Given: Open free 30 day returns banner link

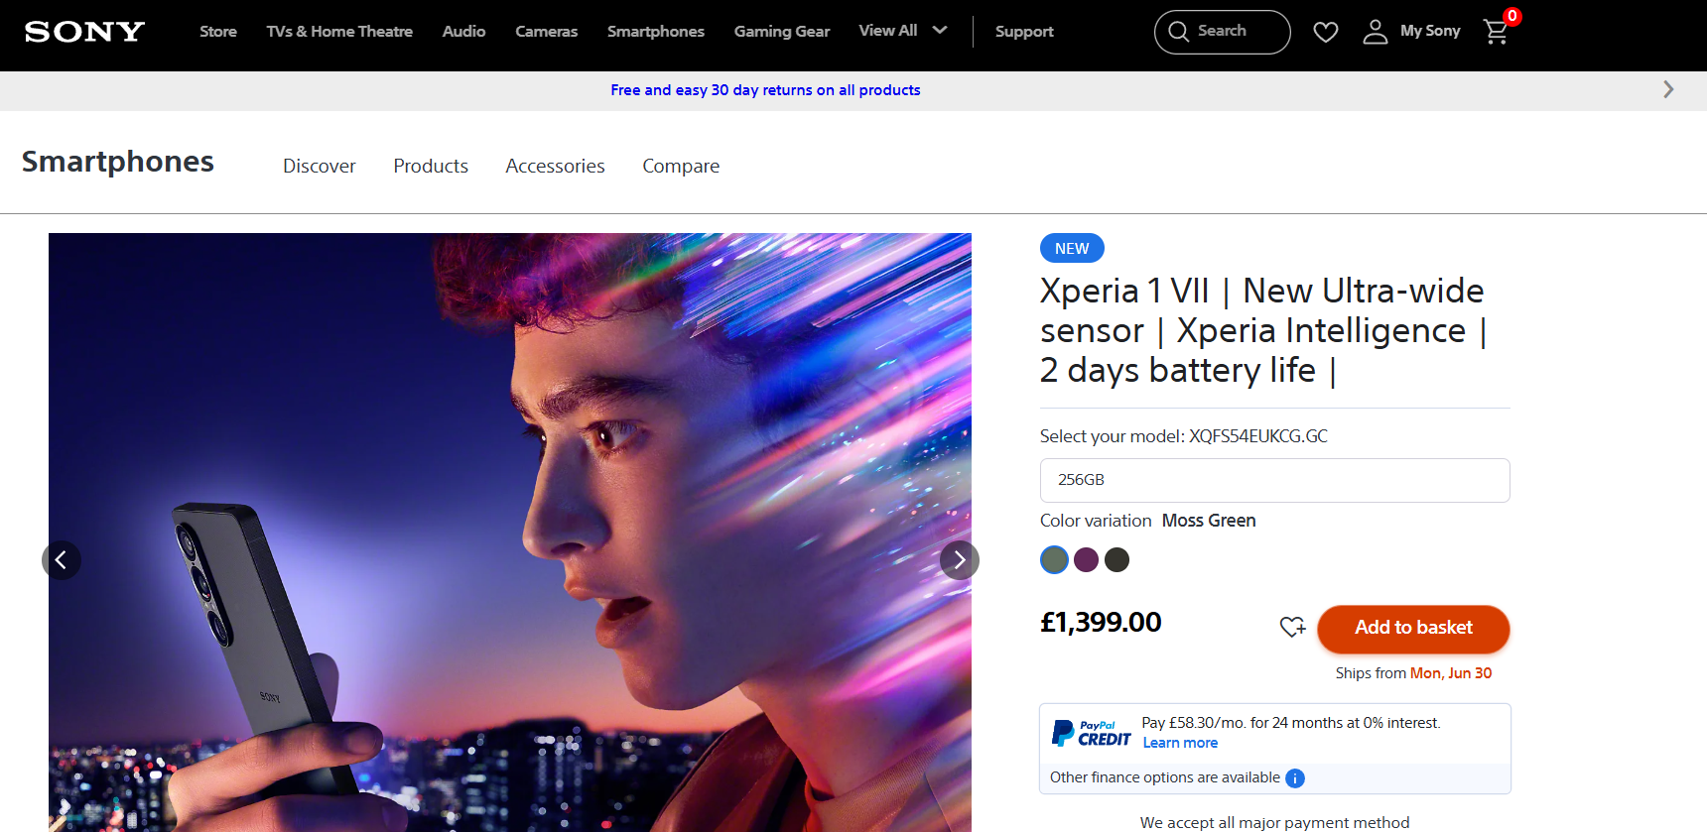Looking at the screenshot, I should point(765,90).
